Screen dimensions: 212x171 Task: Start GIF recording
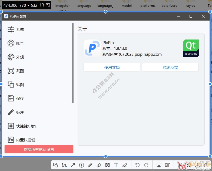pos(167,165)
